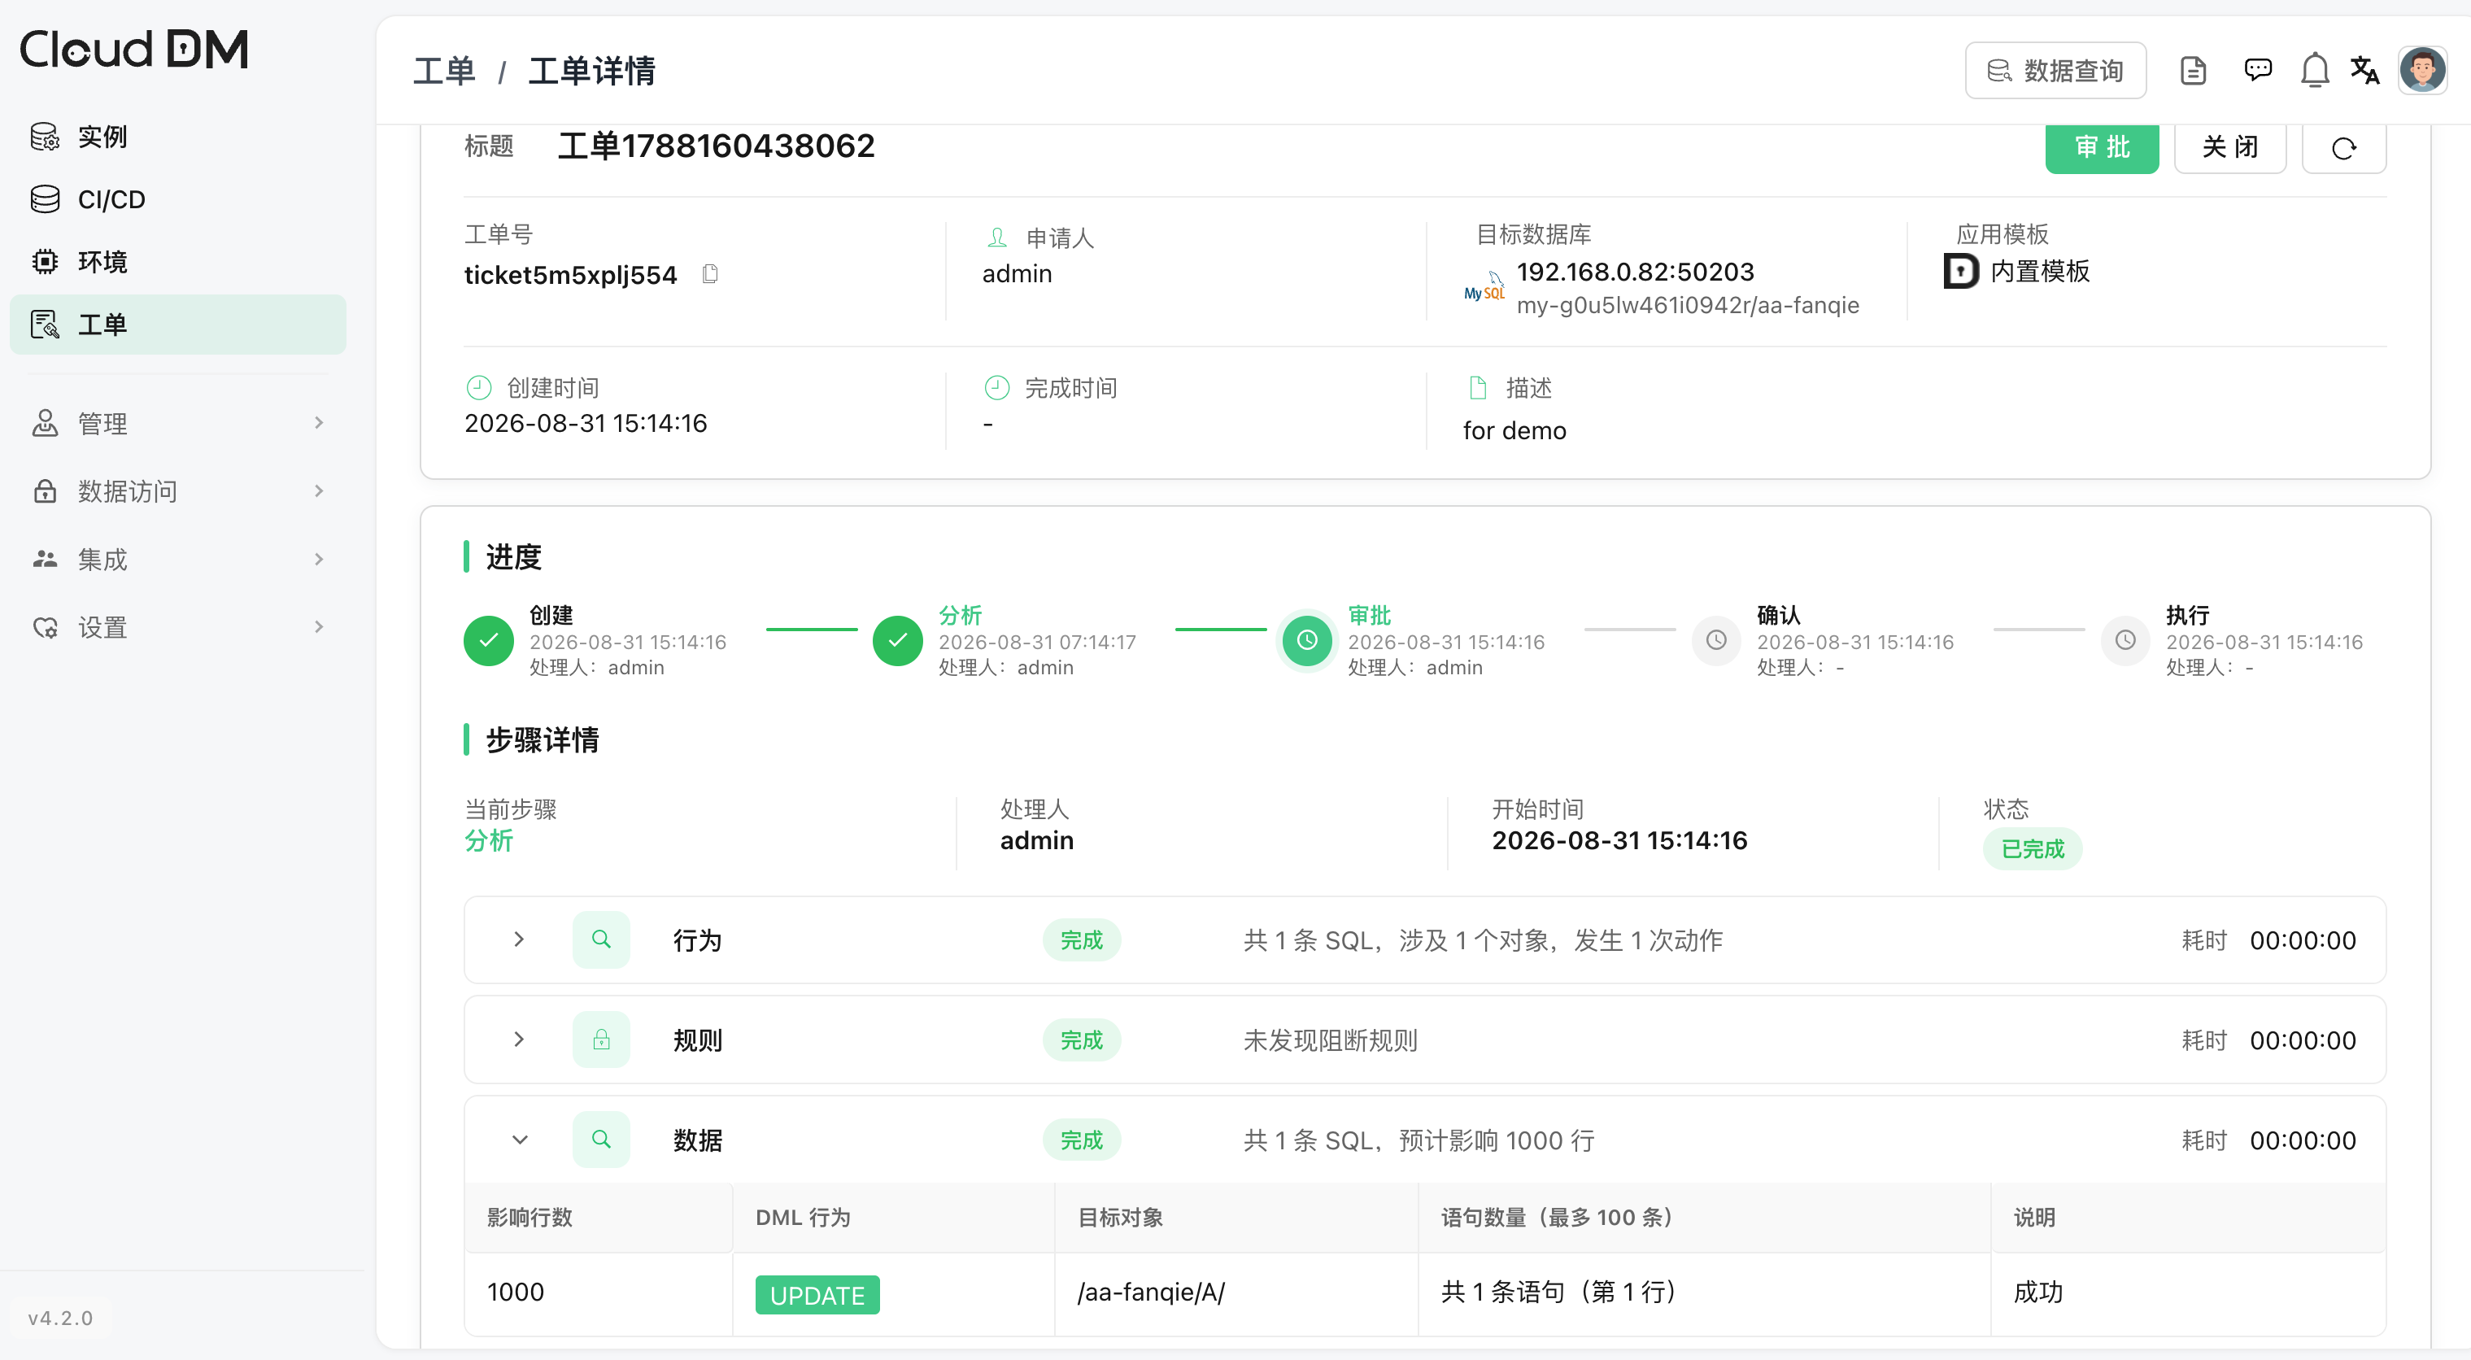This screenshot has width=2471, height=1360.
Task: Copy the ticket number ticket5m5xplj554
Action: click(710, 274)
